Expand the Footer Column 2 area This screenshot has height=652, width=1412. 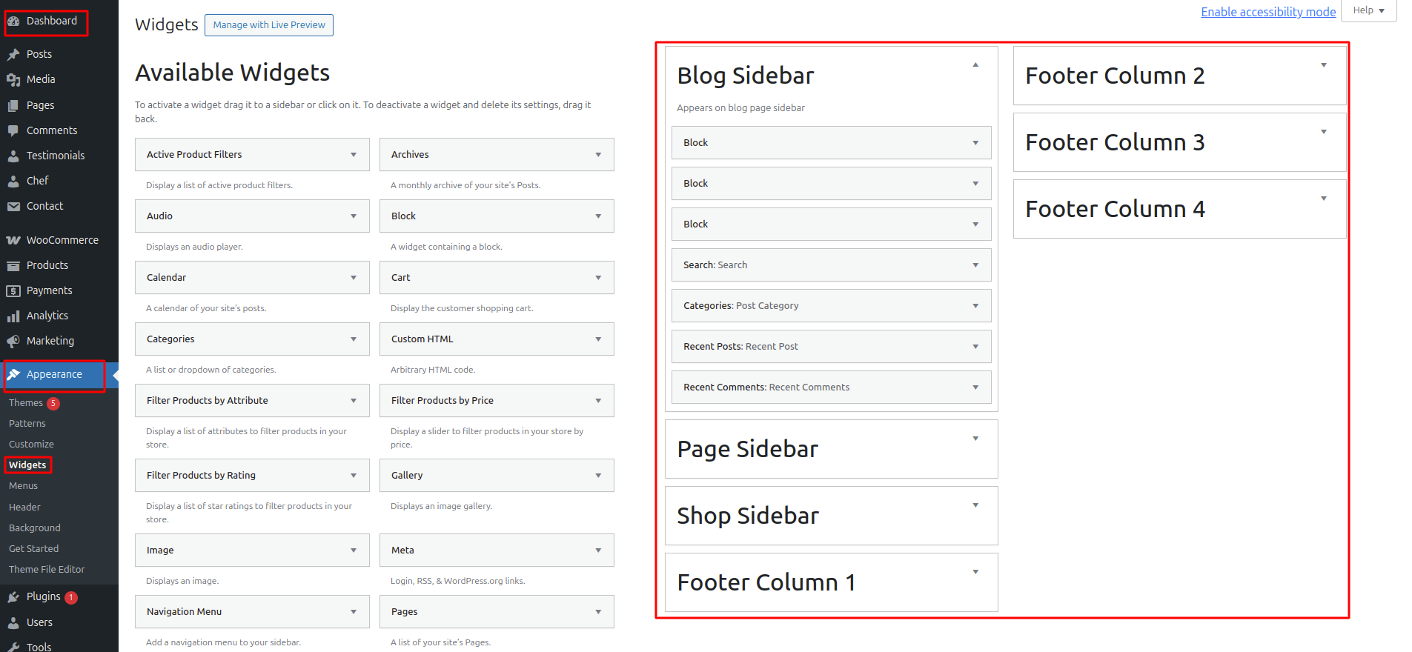pos(1323,65)
